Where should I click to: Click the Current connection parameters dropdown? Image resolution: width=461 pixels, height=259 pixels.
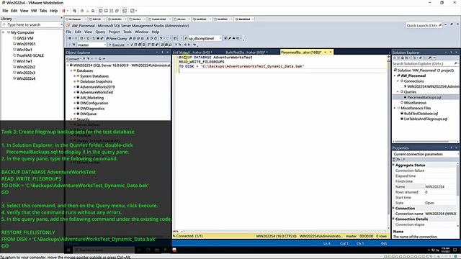point(426,154)
